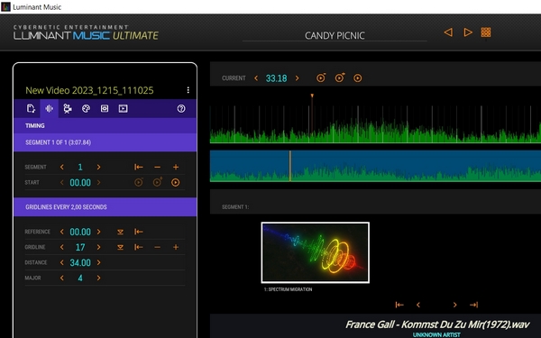The width and height of the screenshot is (541, 338).
Task: Open the camera/scene tab icon
Action: point(68,109)
